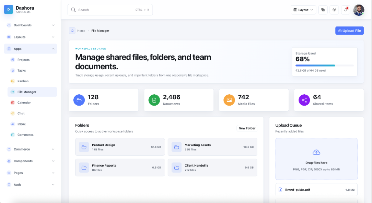The width and height of the screenshot is (372, 203).
Task: Click the Storage Used progress bar
Action: click(325, 65)
